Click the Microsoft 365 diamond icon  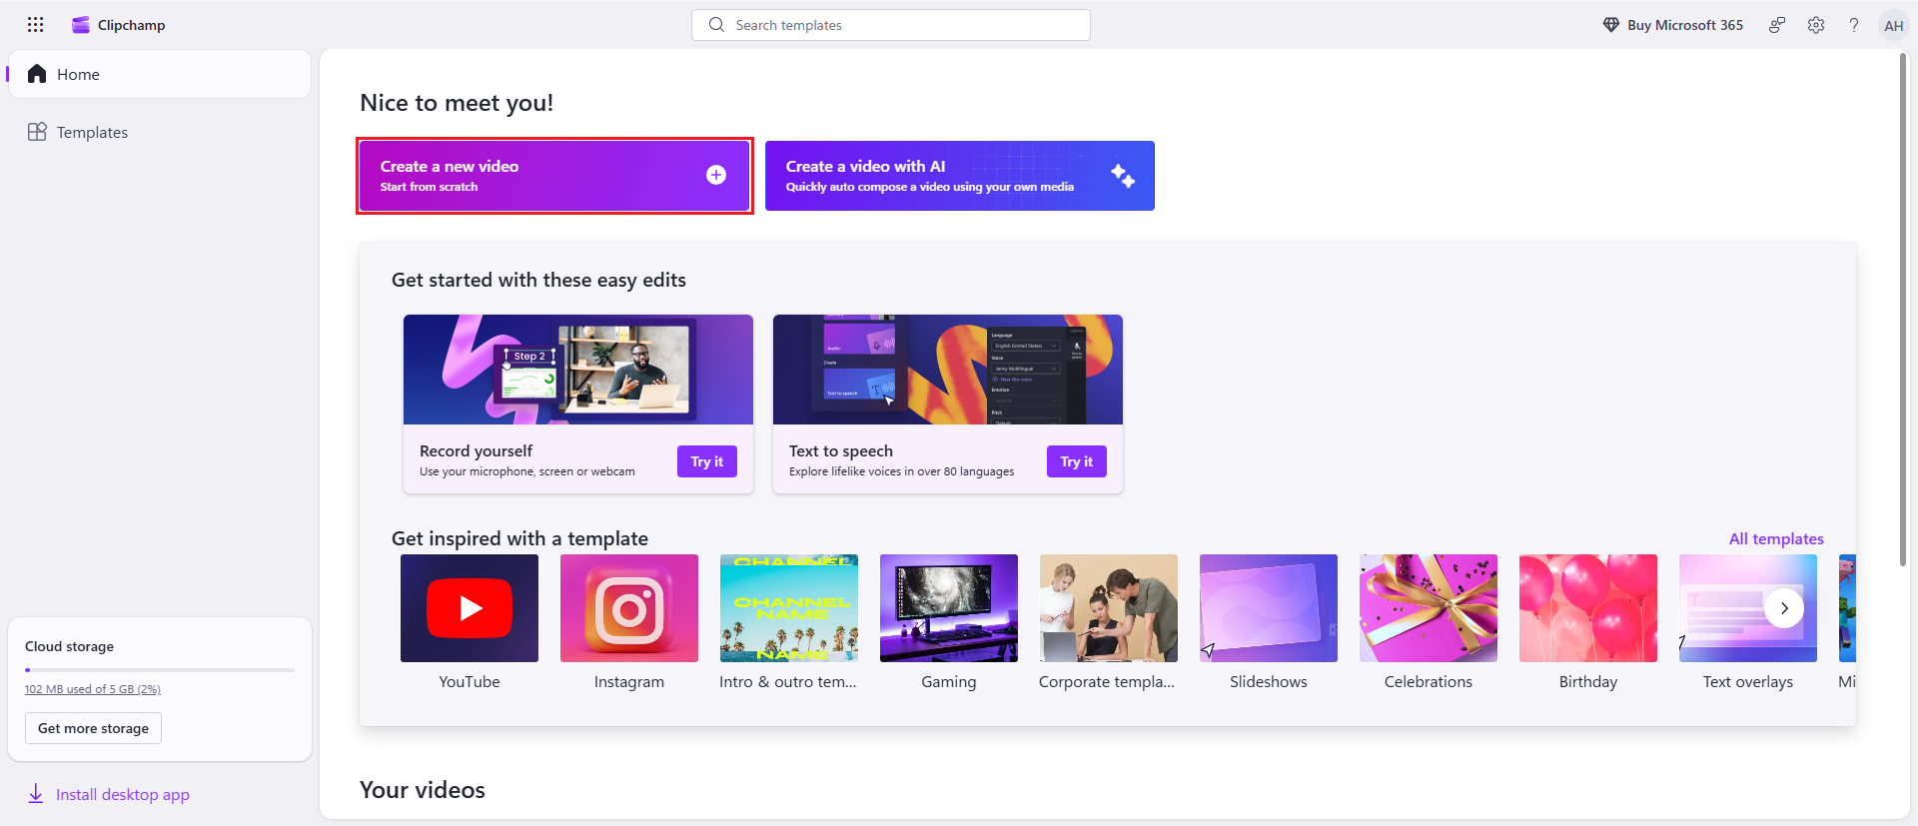click(1610, 25)
